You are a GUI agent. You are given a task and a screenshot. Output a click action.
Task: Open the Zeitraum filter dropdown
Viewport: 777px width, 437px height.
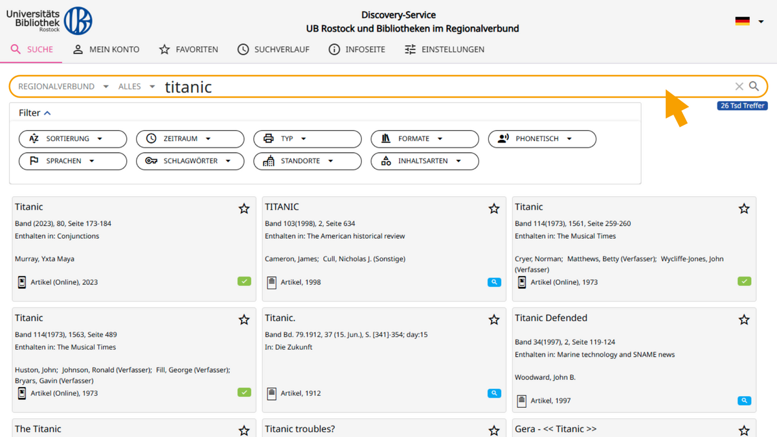pos(190,139)
